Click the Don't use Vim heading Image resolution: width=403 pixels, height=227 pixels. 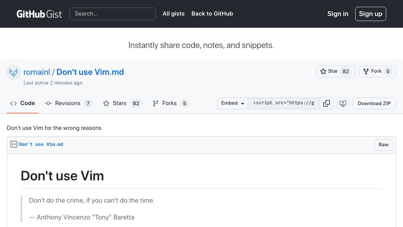[x=62, y=176]
